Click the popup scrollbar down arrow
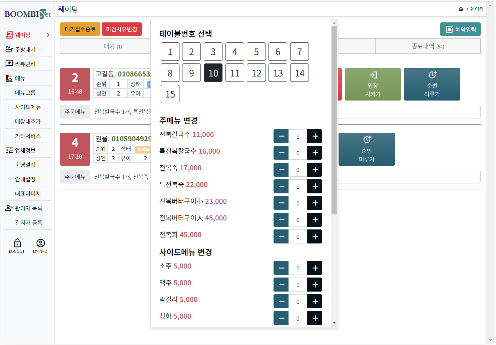 pos(334,323)
